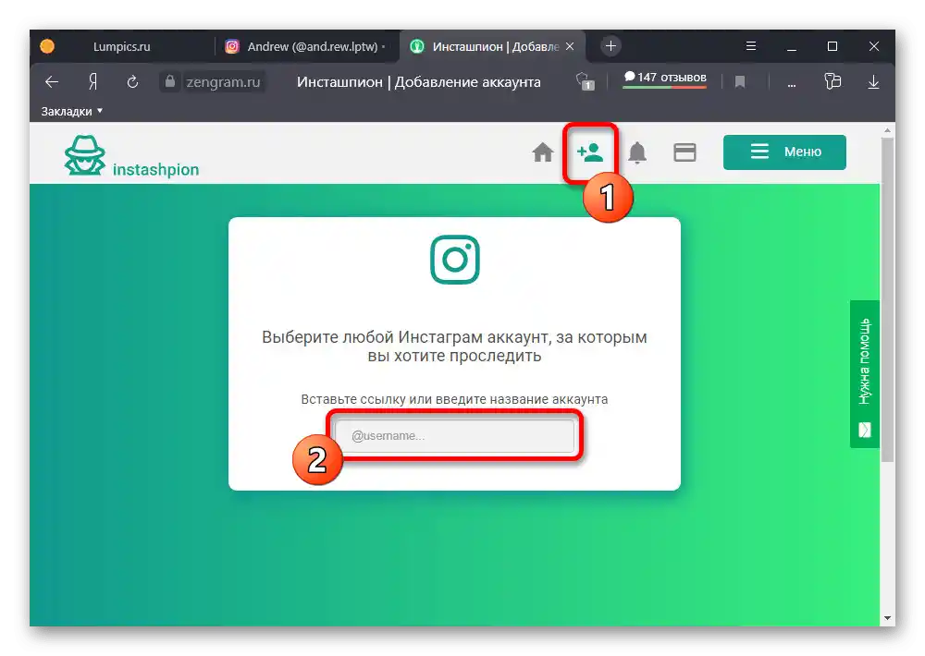Open a new browser tab
Image resolution: width=925 pixels, height=656 pixels.
[610, 46]
